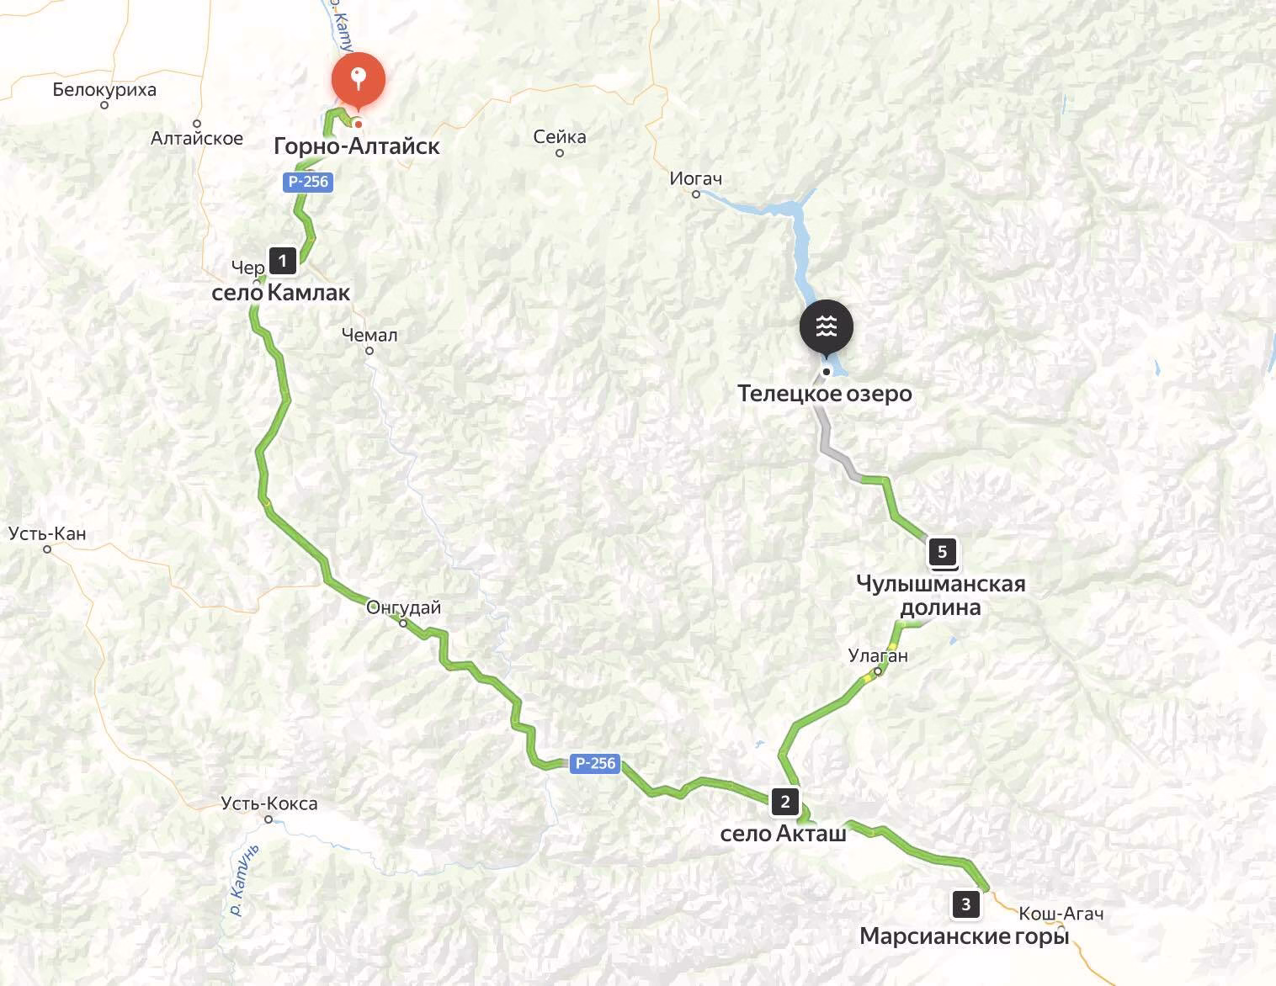Viewport: 1276px width, 986px height.
Task: Click the red destination pin at Горно-Алтайск
Action: (x=359, y=82)
